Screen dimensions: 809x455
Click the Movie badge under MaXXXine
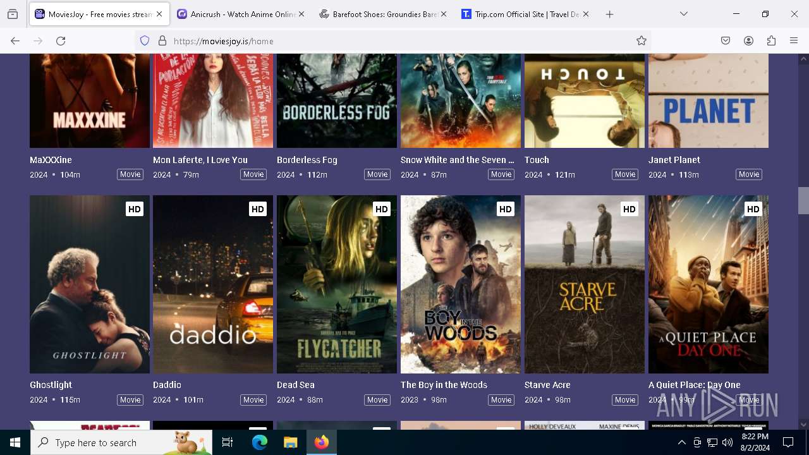[130, 174]
